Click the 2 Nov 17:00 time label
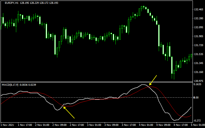The height and width of the screenshot is (128, 205). [x=77, y=124]
